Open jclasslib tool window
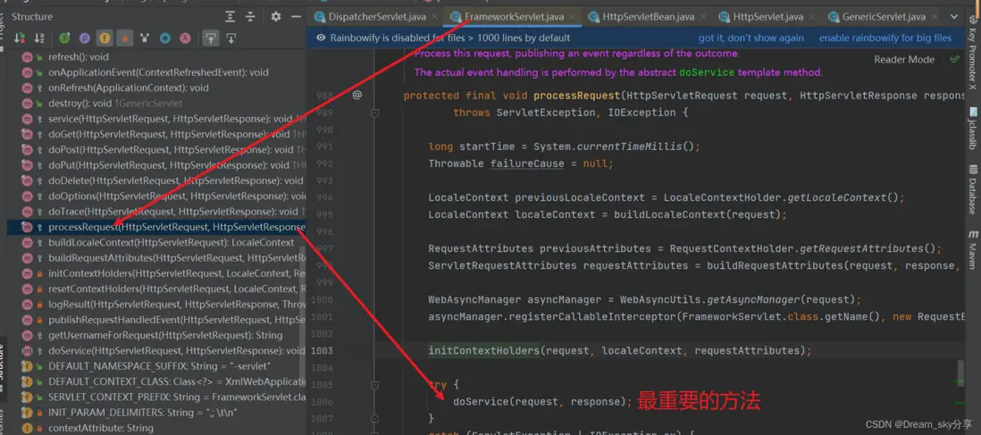981x435 pixels. click(x=973, y=129)
